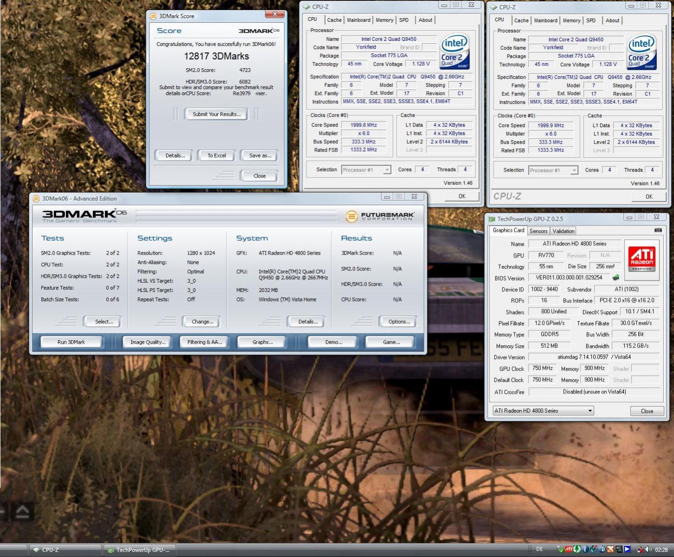This screenshot has width=674, height=557.
Task: Click the Futuremark Corporation logo in 3DMark06
Action: (380, 216)
